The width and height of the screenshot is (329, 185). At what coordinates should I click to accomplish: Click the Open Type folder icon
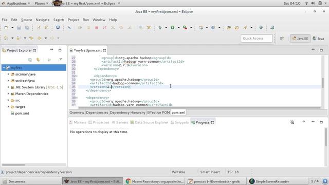[x=229, y=27]
